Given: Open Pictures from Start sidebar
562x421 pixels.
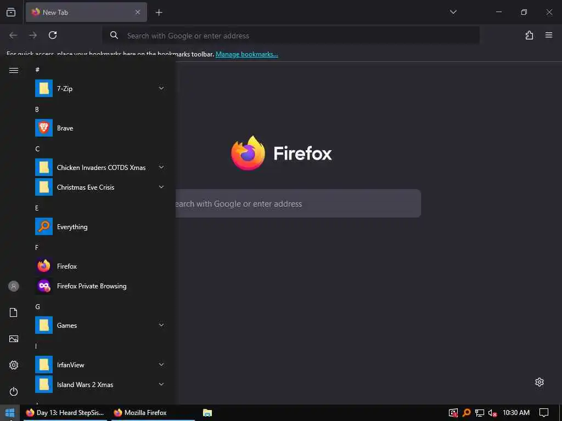Looking at the screenshot, I should [x=14, y=339].
